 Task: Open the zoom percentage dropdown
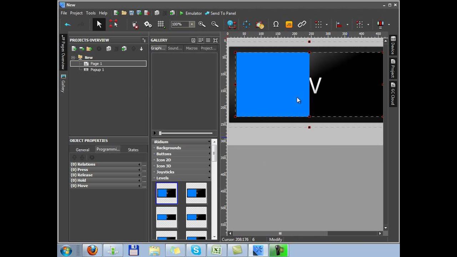tap(192, 24)
